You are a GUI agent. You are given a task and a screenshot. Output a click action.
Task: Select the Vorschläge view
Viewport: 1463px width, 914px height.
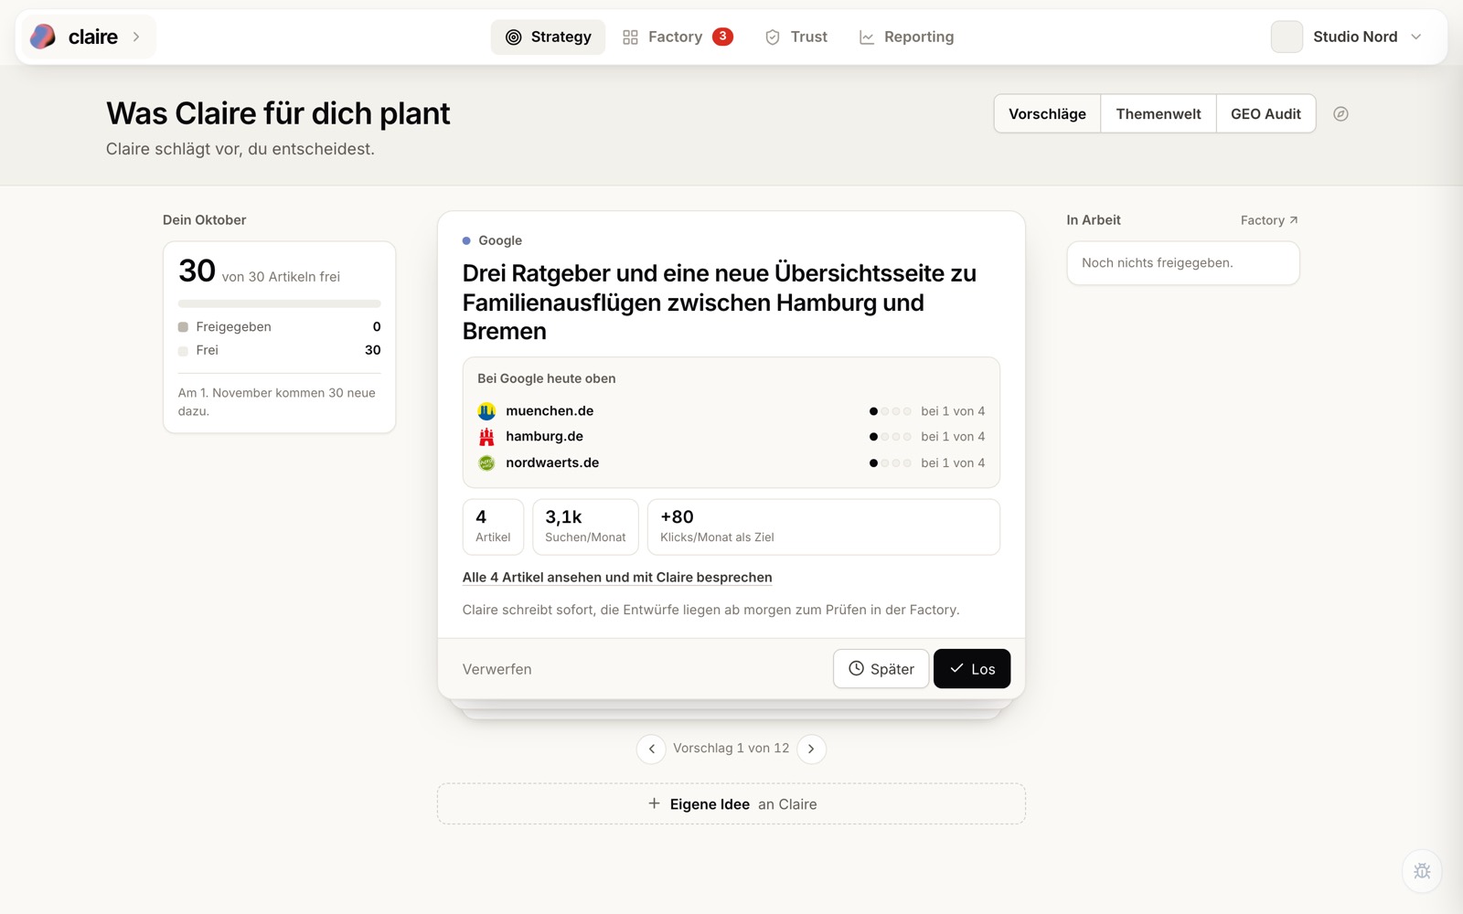(1047, 113)
